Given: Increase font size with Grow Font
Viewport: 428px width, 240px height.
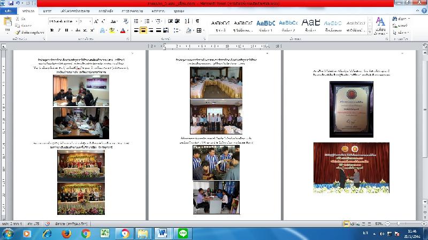Looking at the screenshot, I should [x=96, y=21].
